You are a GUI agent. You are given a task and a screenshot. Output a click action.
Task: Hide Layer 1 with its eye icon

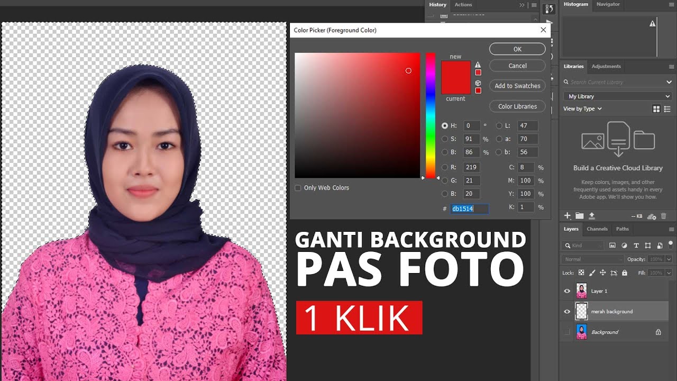coord(567,291)
